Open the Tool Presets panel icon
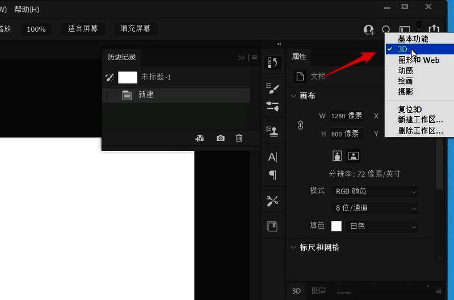The height and width of the screenshot is (300, 454). [272, 201]
